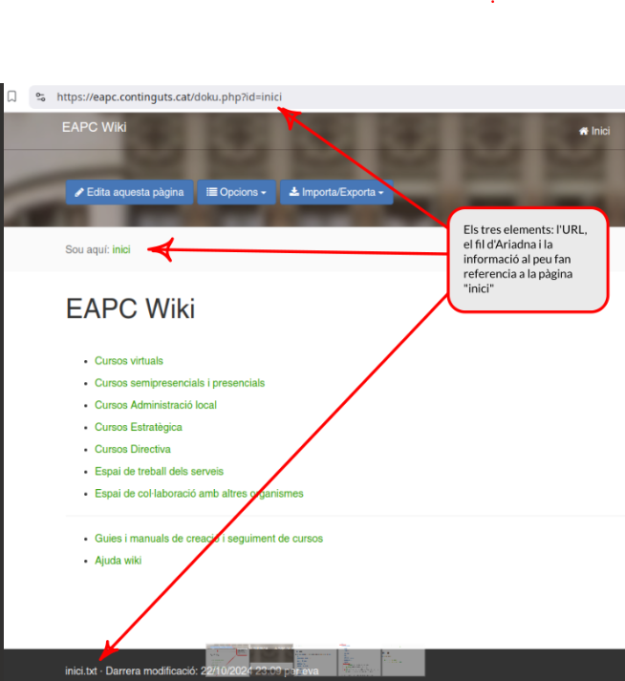The image size is (625, 681).
Task: Open Cursos semipresencials i presencials
Action: click(180, 383)
